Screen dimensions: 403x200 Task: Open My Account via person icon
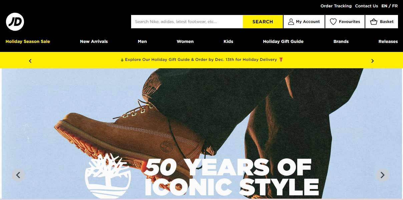coord(291,22)
